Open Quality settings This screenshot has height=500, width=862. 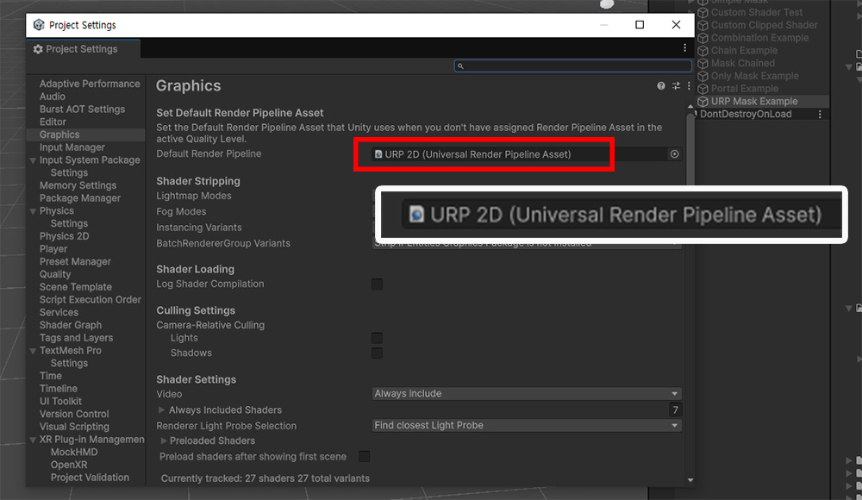pos(55,274)
